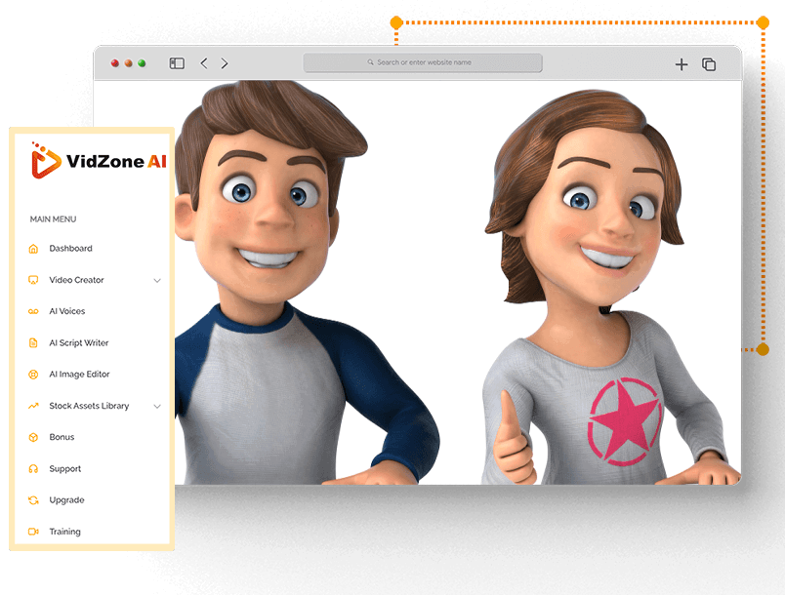Click the red close window dot

point(114,63)
